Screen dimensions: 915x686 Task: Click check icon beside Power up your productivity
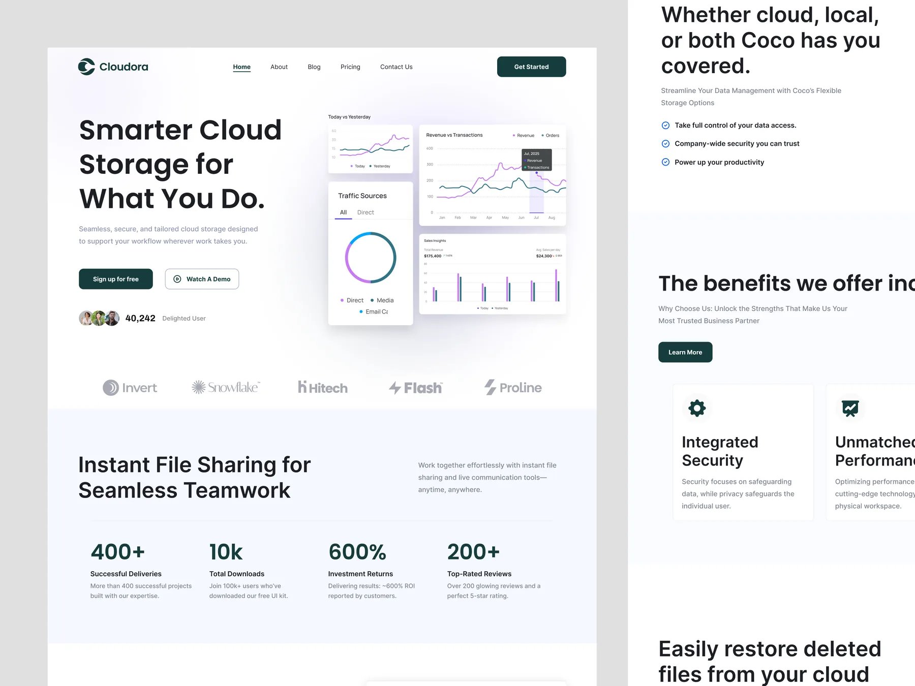point(665,162)
